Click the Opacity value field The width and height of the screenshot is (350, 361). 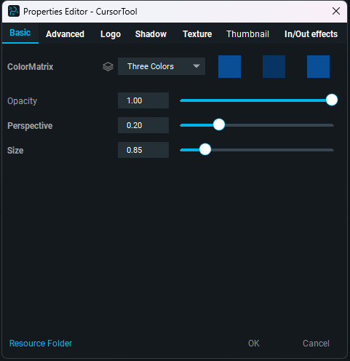click(x=143, y=100)
